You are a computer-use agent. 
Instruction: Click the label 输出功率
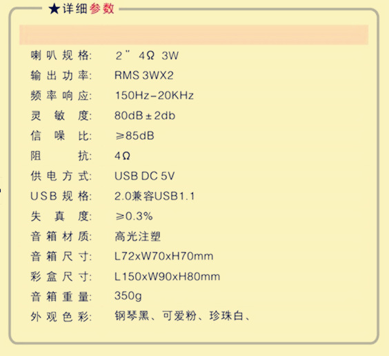pyautogui.click(x=61, y=75)
